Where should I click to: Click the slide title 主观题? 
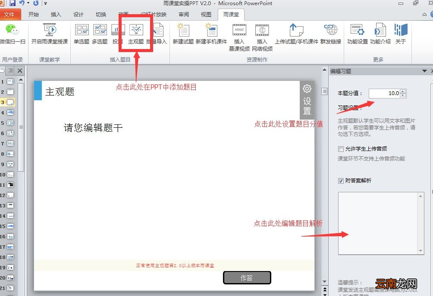[x=60, y=92]
